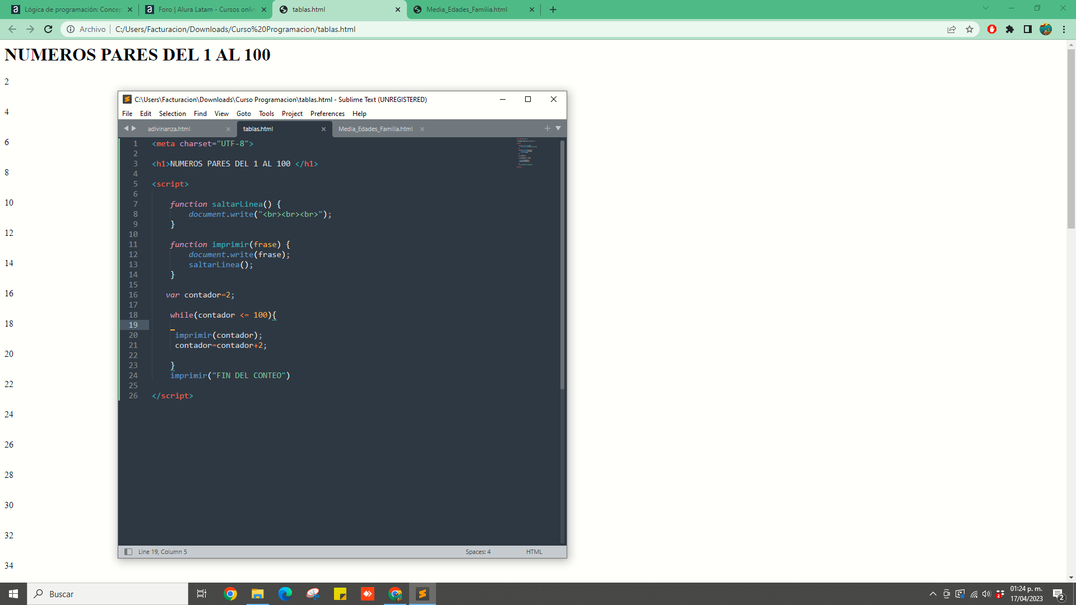Click Line 19, Column 5 status text
This screenshot has width=1076, height=605.
[x=163, y=552]
